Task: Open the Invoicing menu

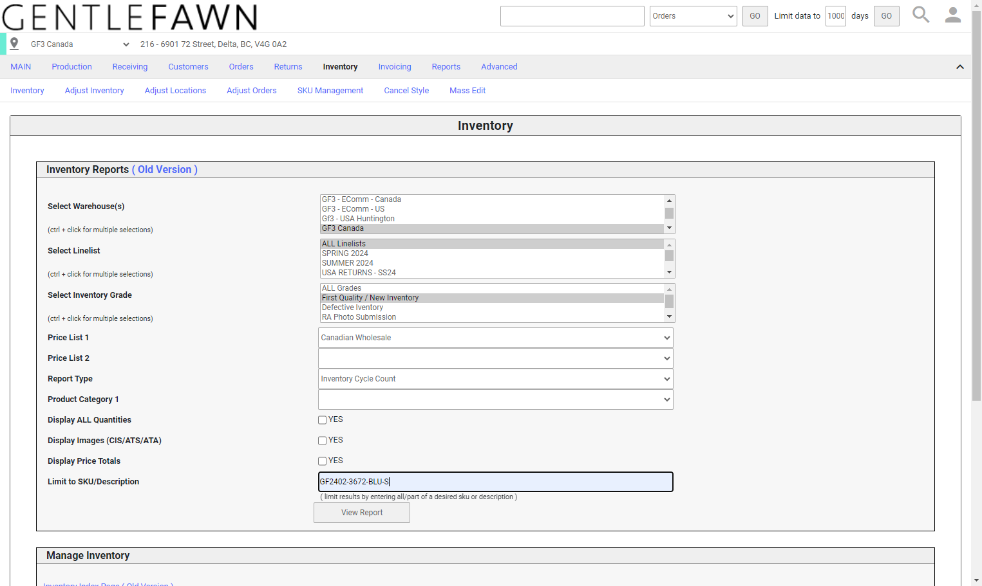Action: pos(395,67)
